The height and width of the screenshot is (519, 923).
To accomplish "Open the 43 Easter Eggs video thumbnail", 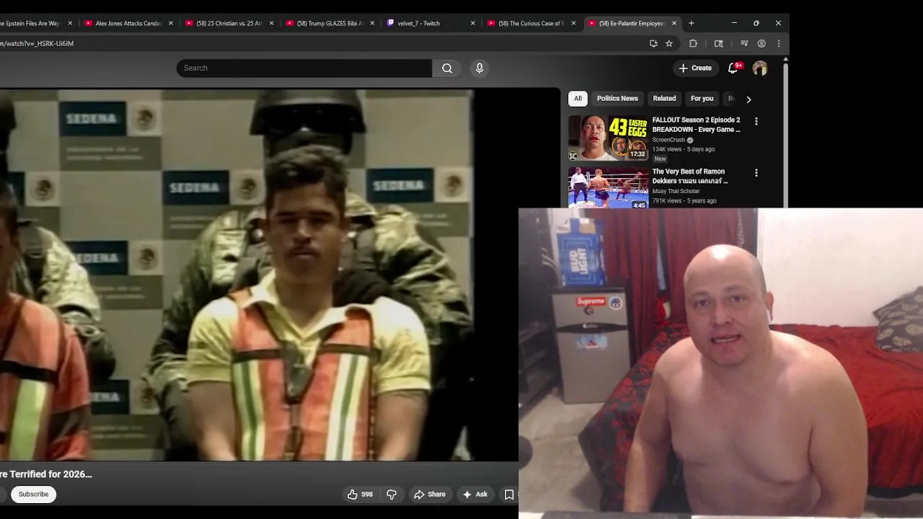I will coord(608,138).
